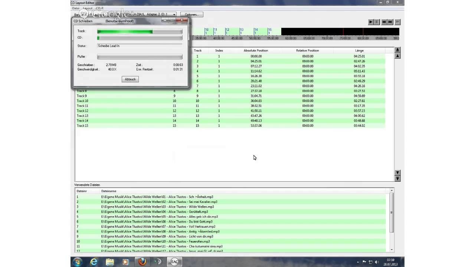Click the Action Center flag icon
This screenshot has width=475, height=267.
pos(364,262)
